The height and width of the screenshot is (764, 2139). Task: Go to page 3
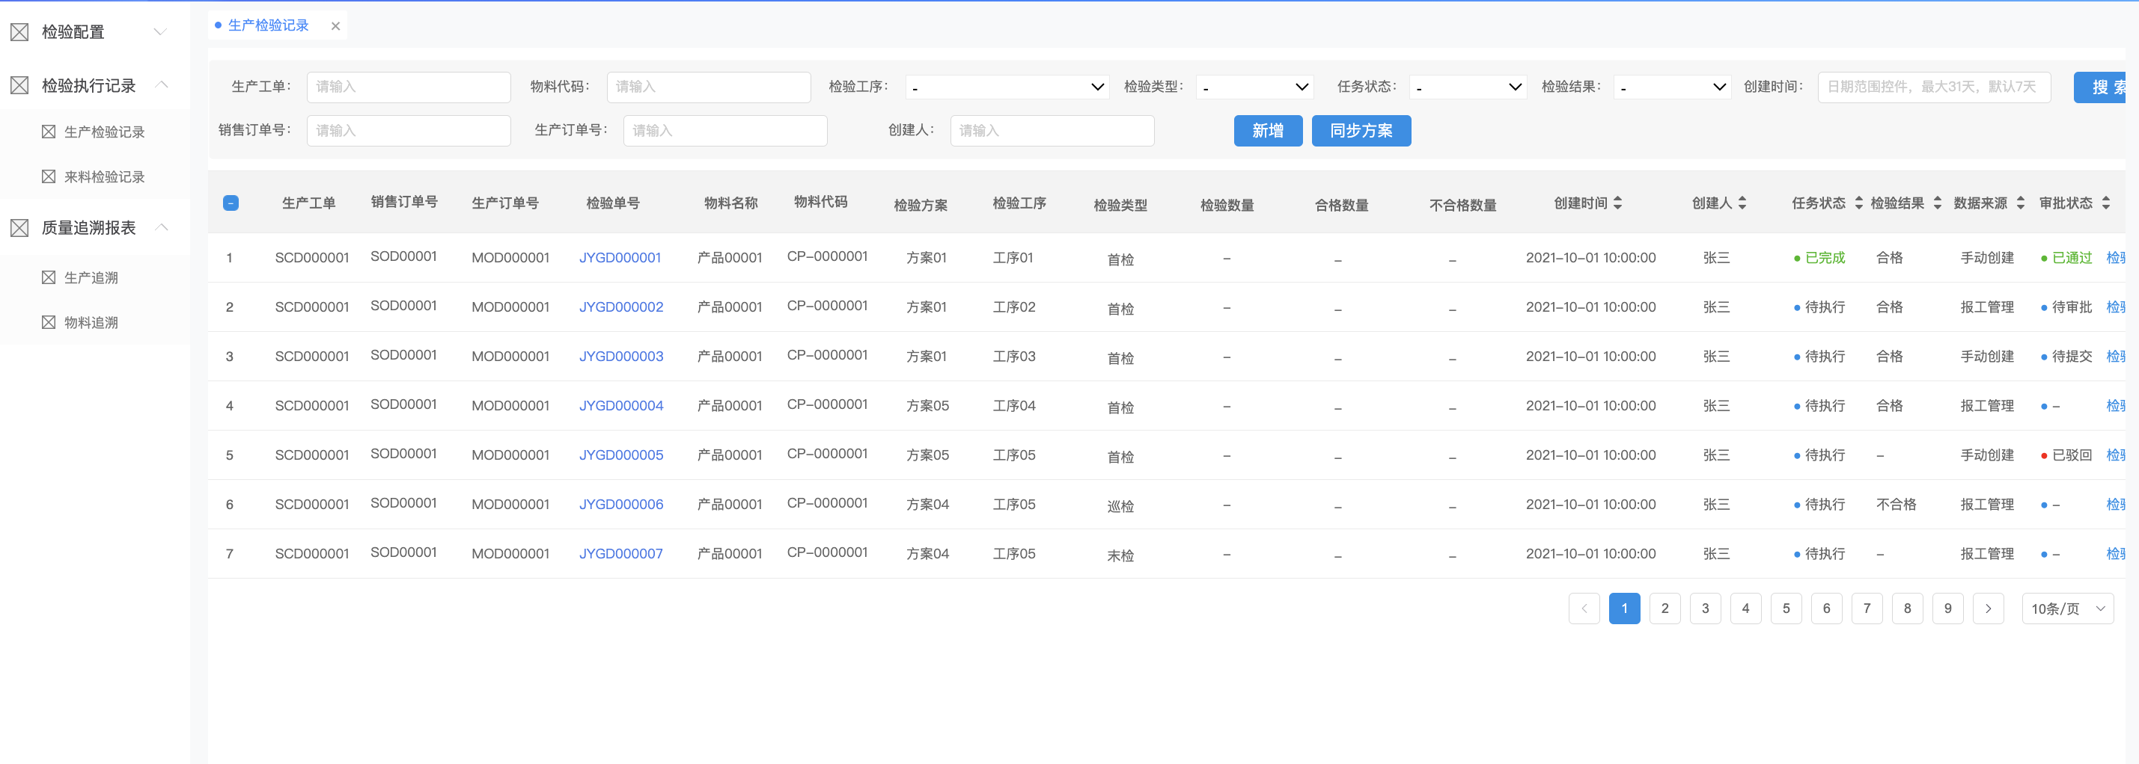pyautogui.click(x=1705, y=608)
